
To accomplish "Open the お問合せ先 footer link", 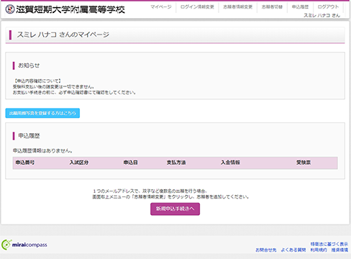I will (x=266, y=250).
